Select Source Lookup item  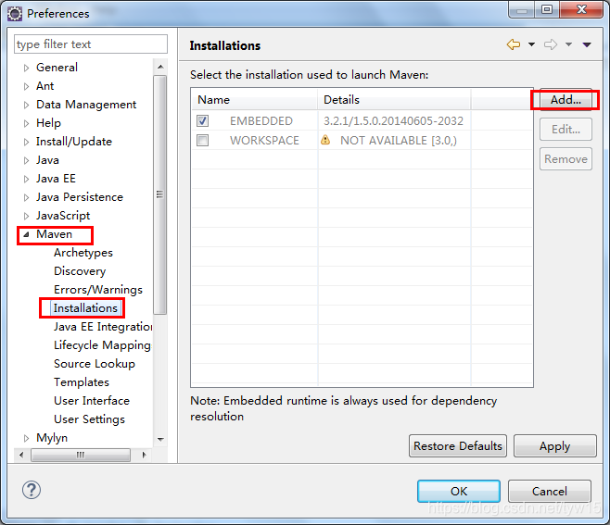click(x=95, y=364)
